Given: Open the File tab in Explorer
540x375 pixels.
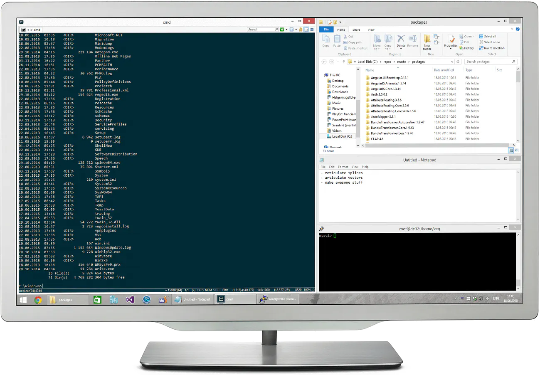Looking at the screenshot, I should (x=326, y=30).
